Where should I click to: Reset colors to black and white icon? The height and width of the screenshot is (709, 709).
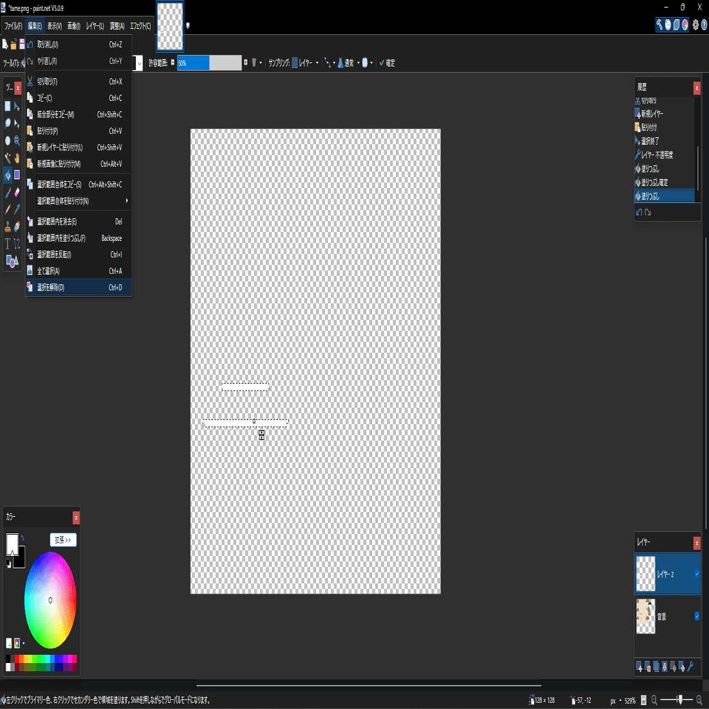tap(8, 563)
